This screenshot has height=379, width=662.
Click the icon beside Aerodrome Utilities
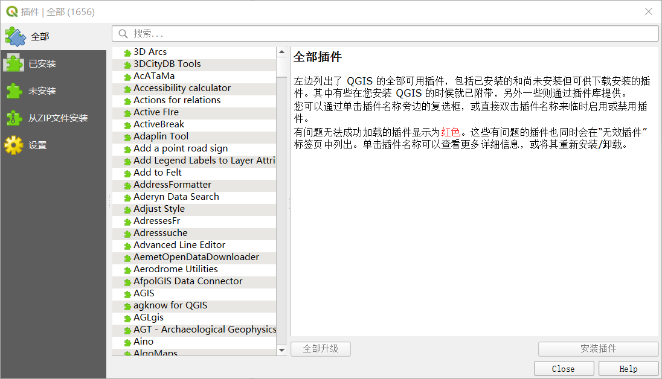pyautogui.click(x=127, y=270)
